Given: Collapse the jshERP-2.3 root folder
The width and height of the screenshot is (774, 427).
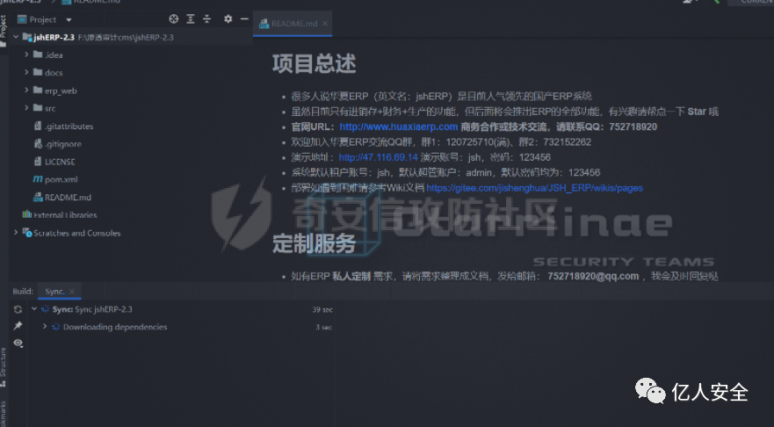Looking at the screenshot, I should [16, 37].
